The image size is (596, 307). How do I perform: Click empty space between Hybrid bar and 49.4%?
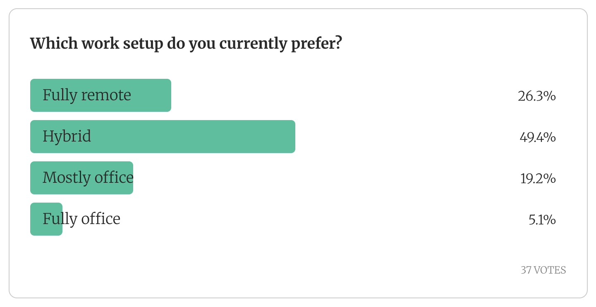click(405, 137)
